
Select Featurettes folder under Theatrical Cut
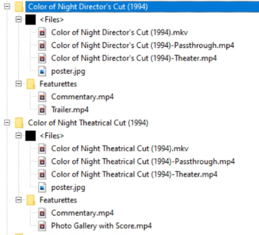[58, 200]
